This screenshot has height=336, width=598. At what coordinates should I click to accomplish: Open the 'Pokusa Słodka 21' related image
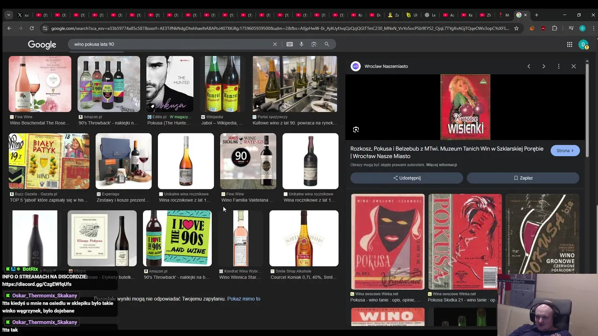465,242
